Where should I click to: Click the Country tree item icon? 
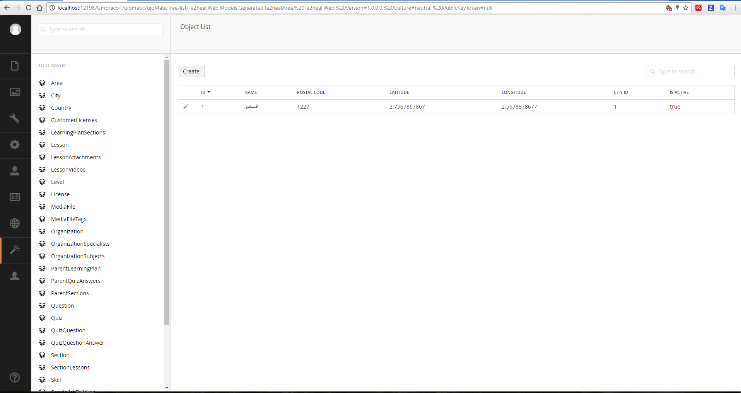click(x=43, y=108)
